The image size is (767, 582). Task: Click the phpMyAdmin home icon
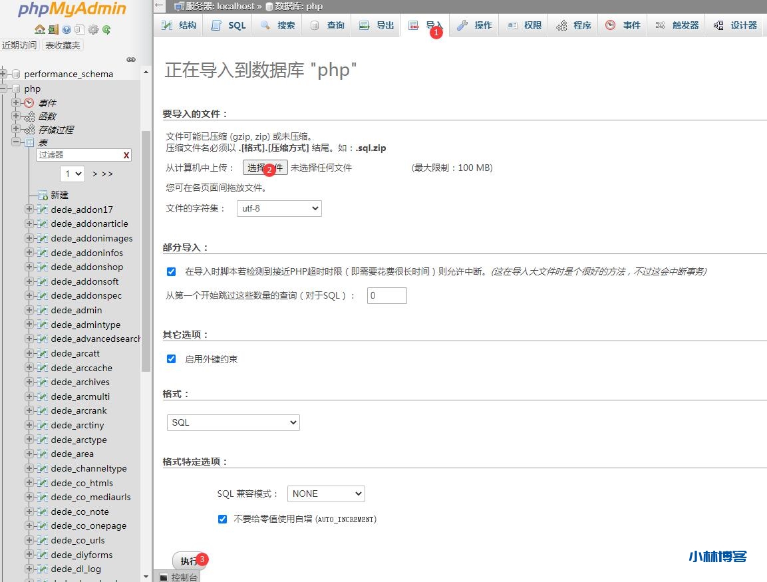[40, 29]
